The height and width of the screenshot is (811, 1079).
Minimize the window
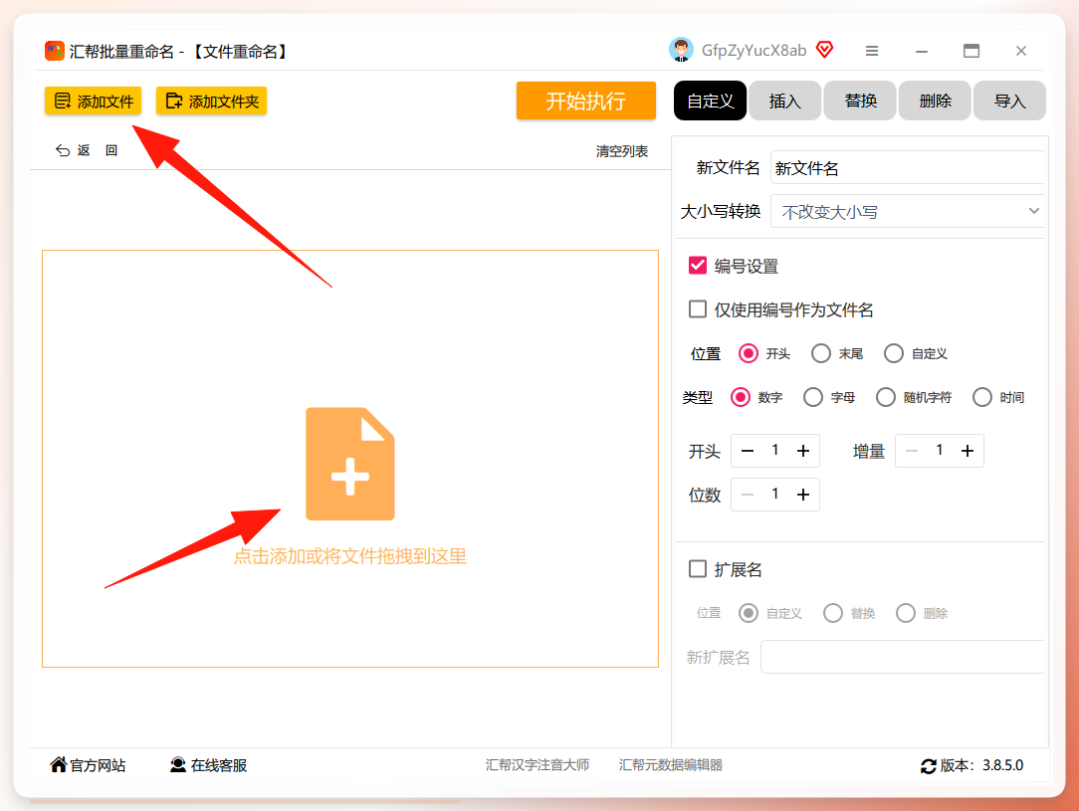pyautogui.click(x=922, y=51)
